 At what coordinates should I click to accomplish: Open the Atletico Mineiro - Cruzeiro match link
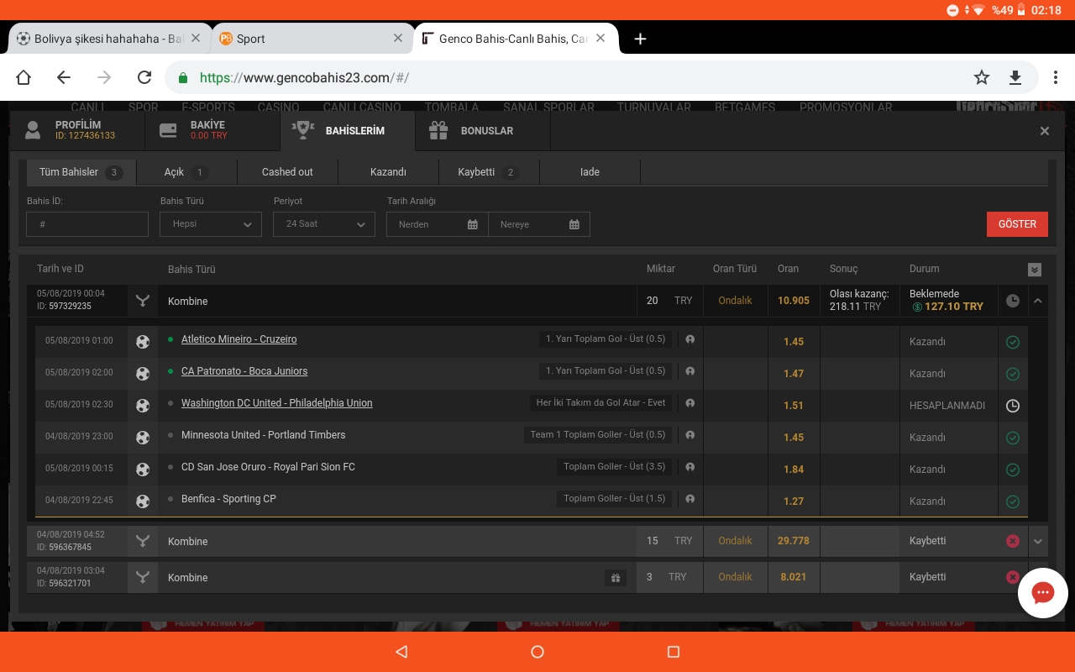239,339
